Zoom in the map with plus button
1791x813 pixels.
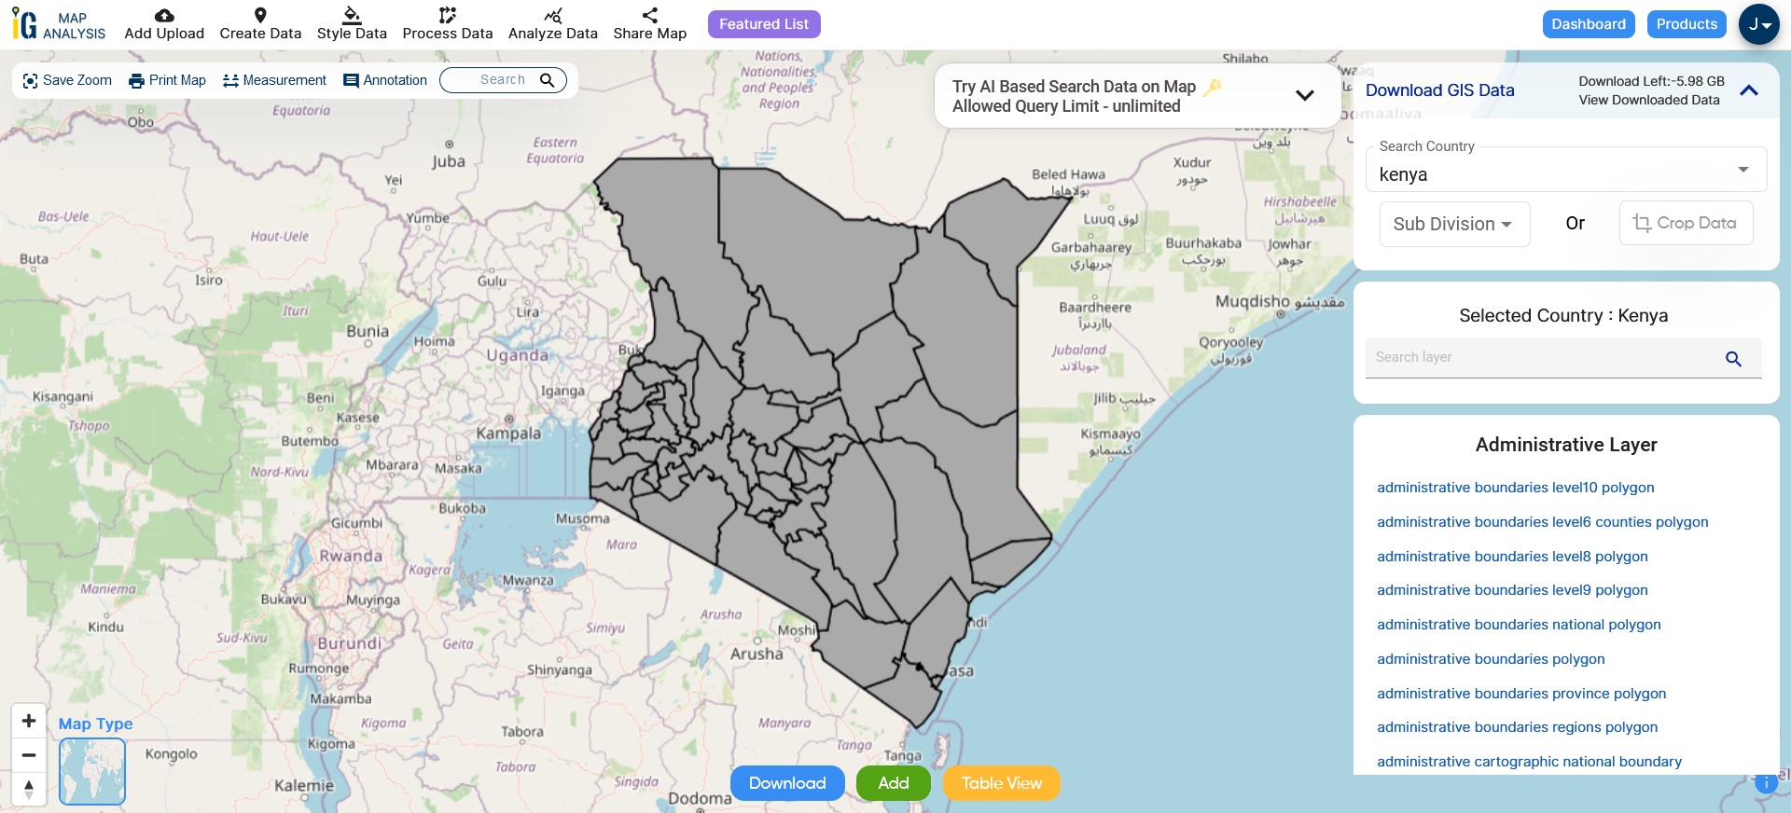29,721
